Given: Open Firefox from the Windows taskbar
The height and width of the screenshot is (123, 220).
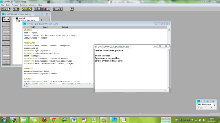Looking at the screenshot, I should 44,120.
